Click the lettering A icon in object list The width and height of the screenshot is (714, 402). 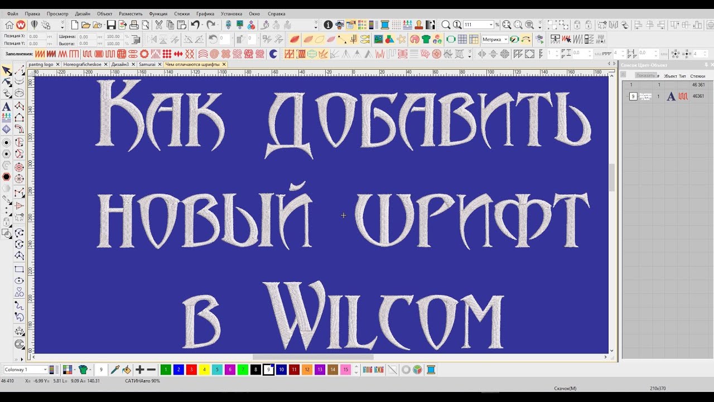click(x=671, y=96)
